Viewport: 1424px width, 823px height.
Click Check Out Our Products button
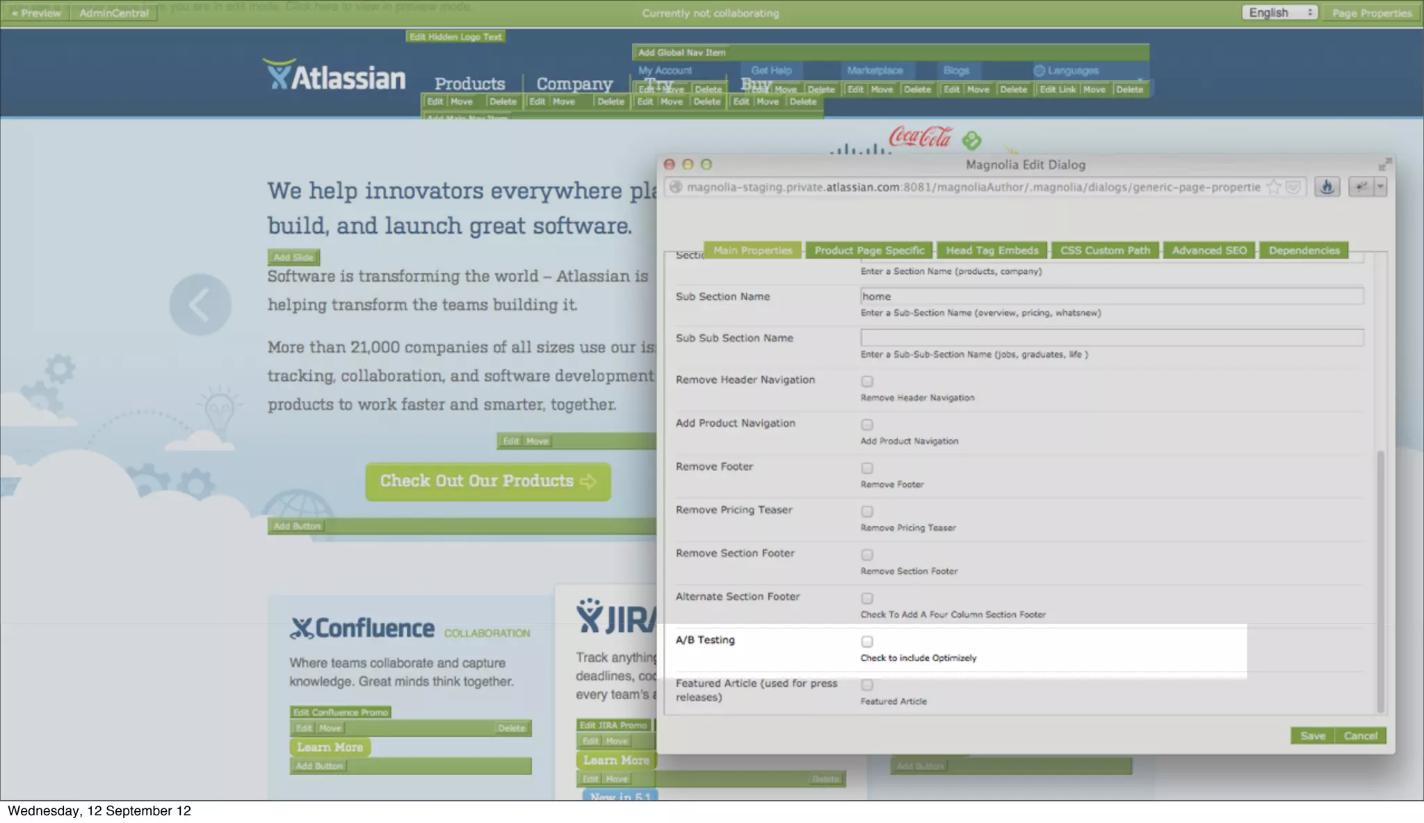[487, 481]
